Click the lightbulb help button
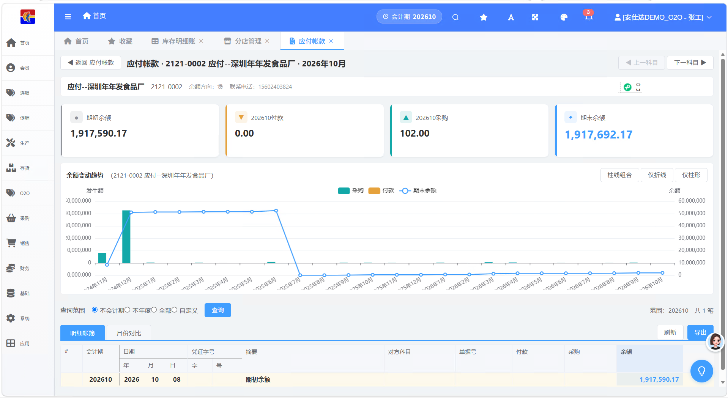The height and width of the screenshot is (398, 728). click(701, 371)
